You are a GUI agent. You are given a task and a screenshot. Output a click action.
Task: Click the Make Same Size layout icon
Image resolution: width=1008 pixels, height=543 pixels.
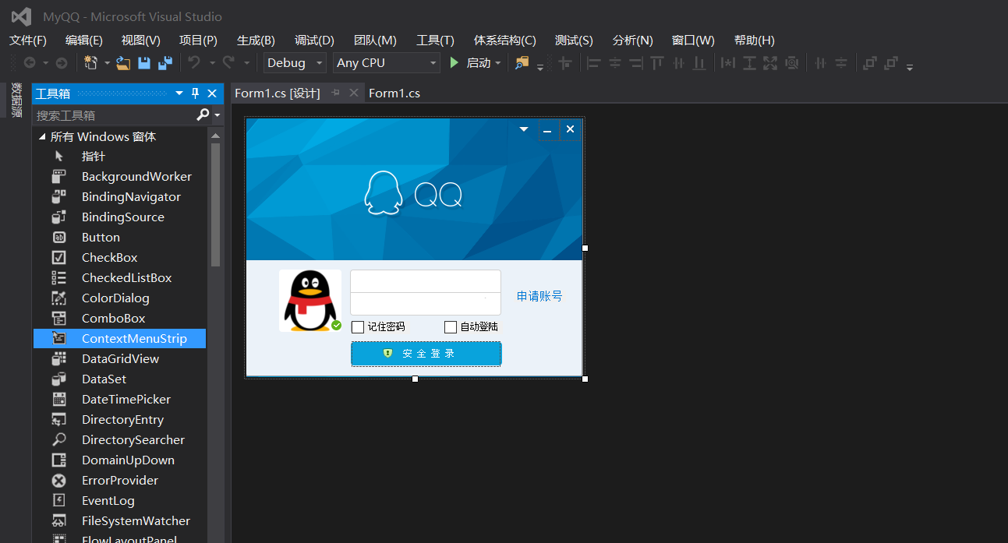(x=770, y=63)
